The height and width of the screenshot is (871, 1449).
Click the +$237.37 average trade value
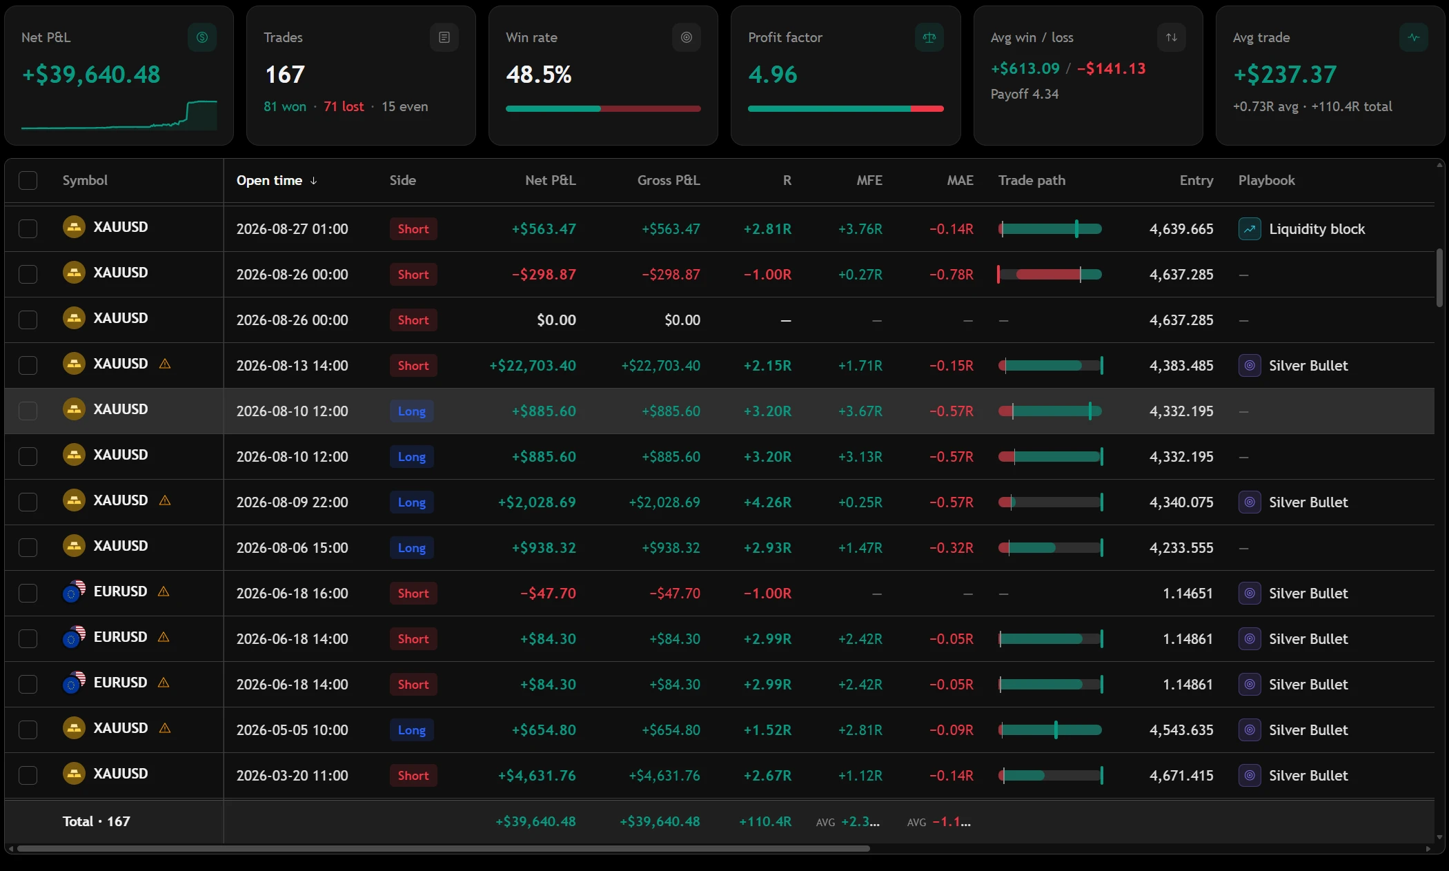coord(1285,75)
